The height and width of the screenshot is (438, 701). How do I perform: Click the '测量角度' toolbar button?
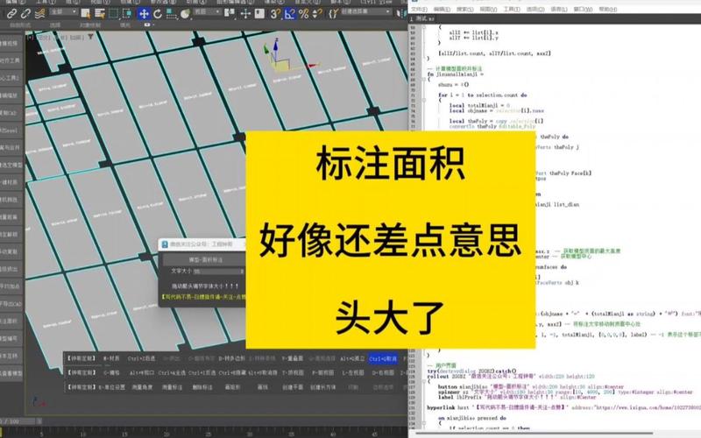click(142, 387)
